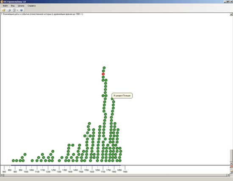Viewport: 233px width, 181px height.
Task: Click the leftmost green event dot near 900
Action: [x=13, y=161]
